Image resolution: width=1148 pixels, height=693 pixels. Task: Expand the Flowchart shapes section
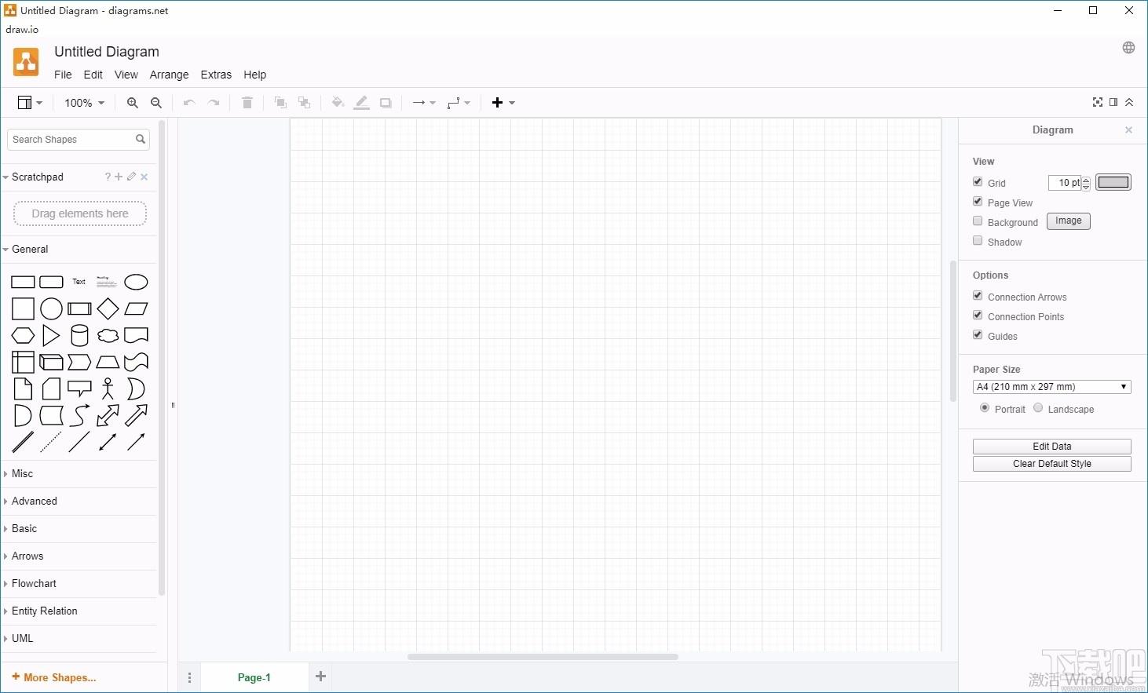(x=79, y=584)
